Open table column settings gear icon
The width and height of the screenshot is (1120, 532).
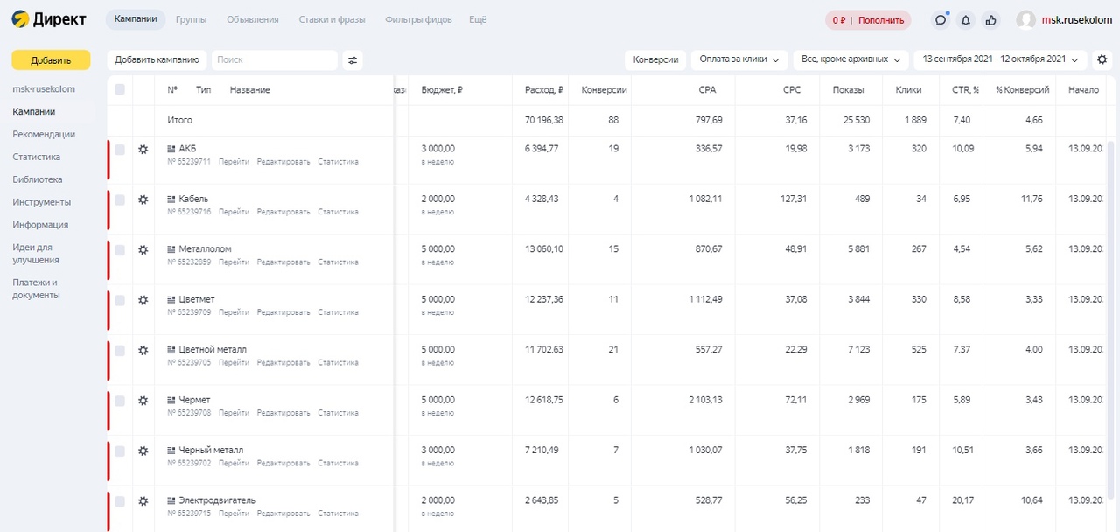click(x=1102, y=59)
